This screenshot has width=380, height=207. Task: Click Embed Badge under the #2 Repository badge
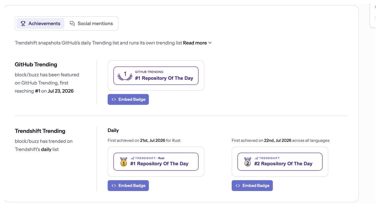pyautogui.click(x=252, y=186)
